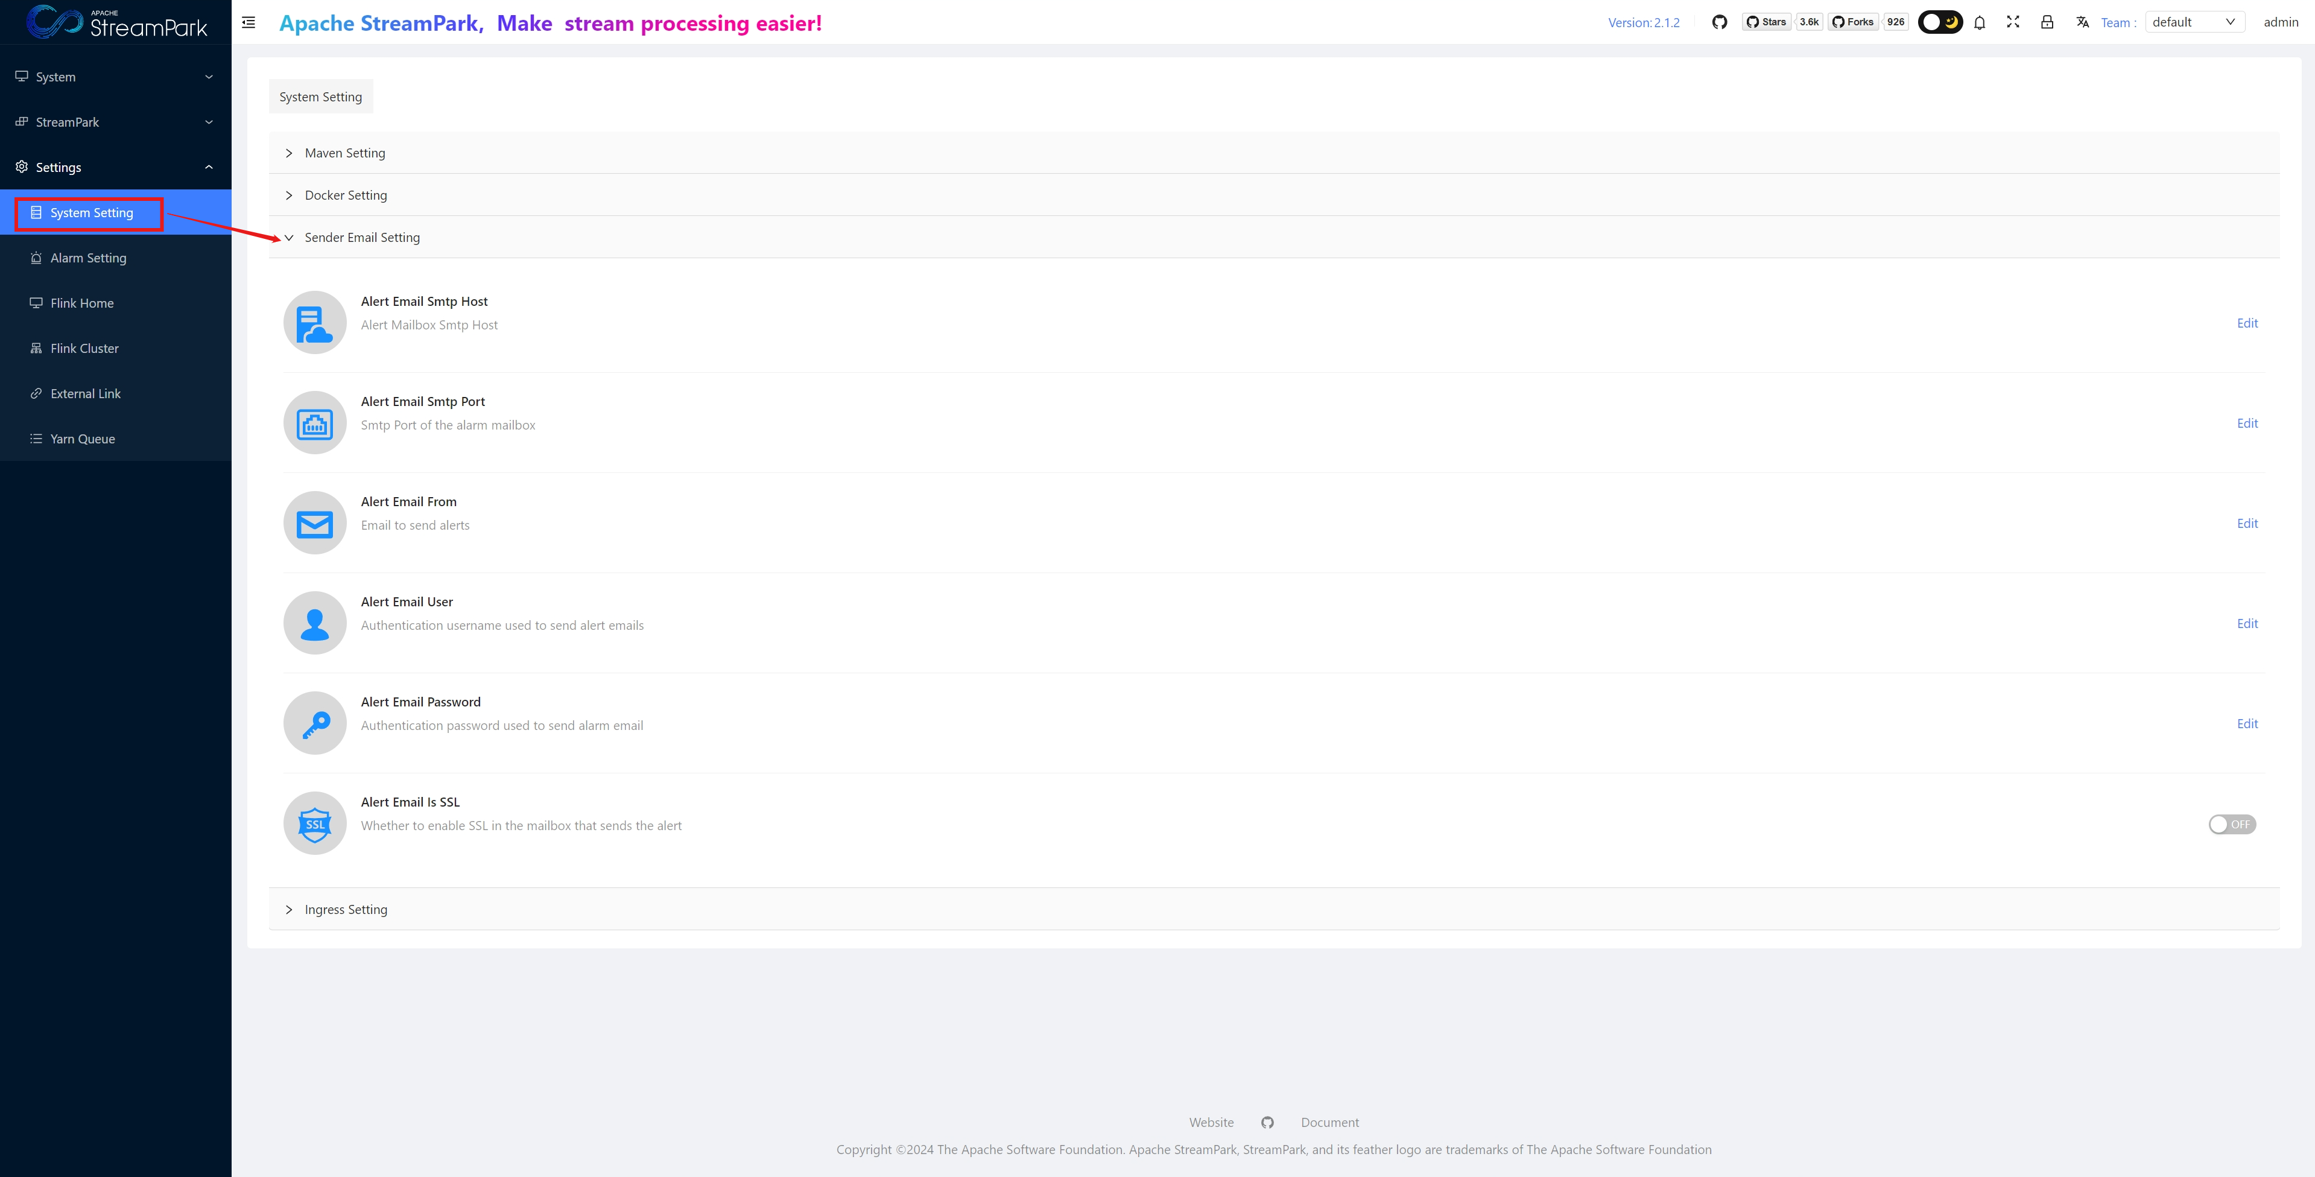Click the SSL shield icon
Viewport: 2315px width, 1177px height.
coord(314,823)
